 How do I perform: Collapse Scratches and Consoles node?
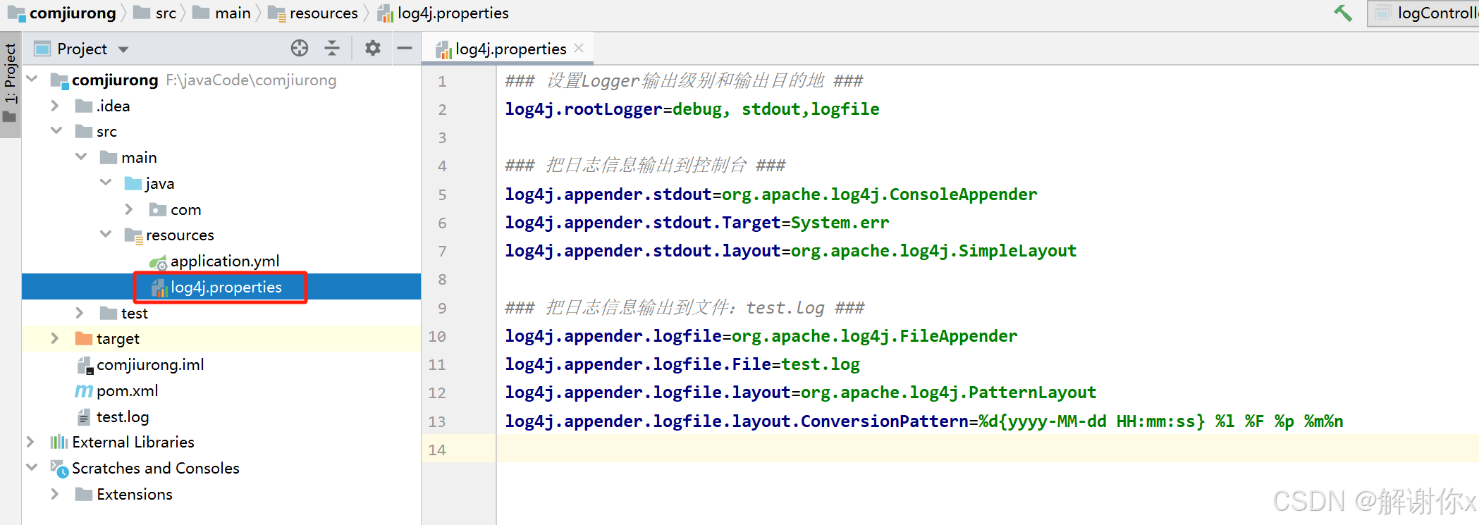[32, 467]
